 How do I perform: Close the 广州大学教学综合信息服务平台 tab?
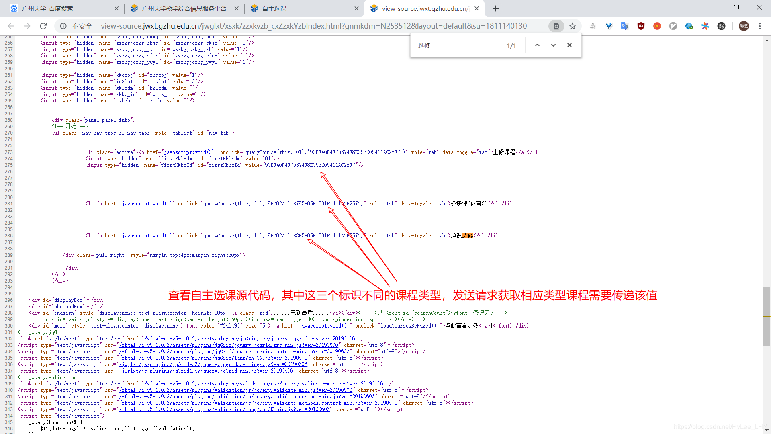[x=236, y=8]
